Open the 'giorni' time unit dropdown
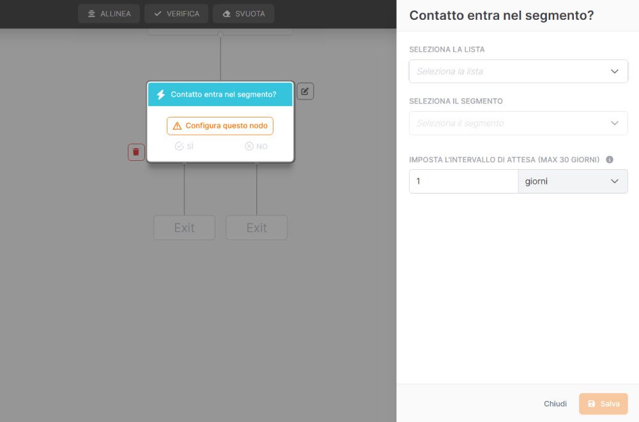 pos(573,181)
